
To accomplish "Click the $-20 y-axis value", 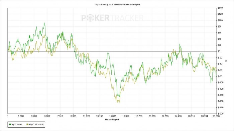I will (x=220, y=57).
